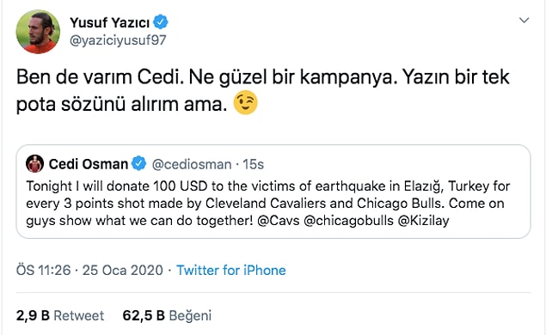546x335 pixels.
Task: Click Yusuf Yazıcı's profile avatar
Action: (38, 32)
